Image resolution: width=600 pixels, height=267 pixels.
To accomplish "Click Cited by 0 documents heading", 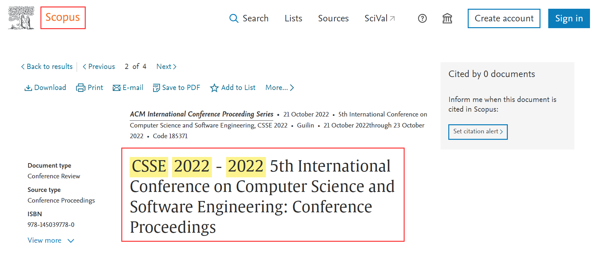I will 492,74.
